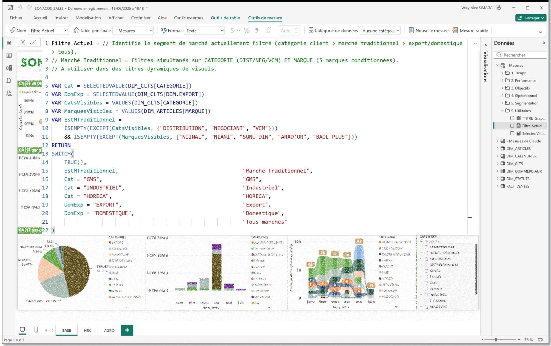Open the Model view icon
Viewport: 551px width, 346px height.
(x=9, y=68)
